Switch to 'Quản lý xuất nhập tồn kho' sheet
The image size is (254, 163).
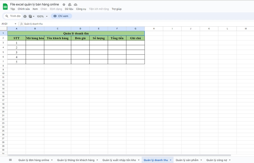coord(119,160)
